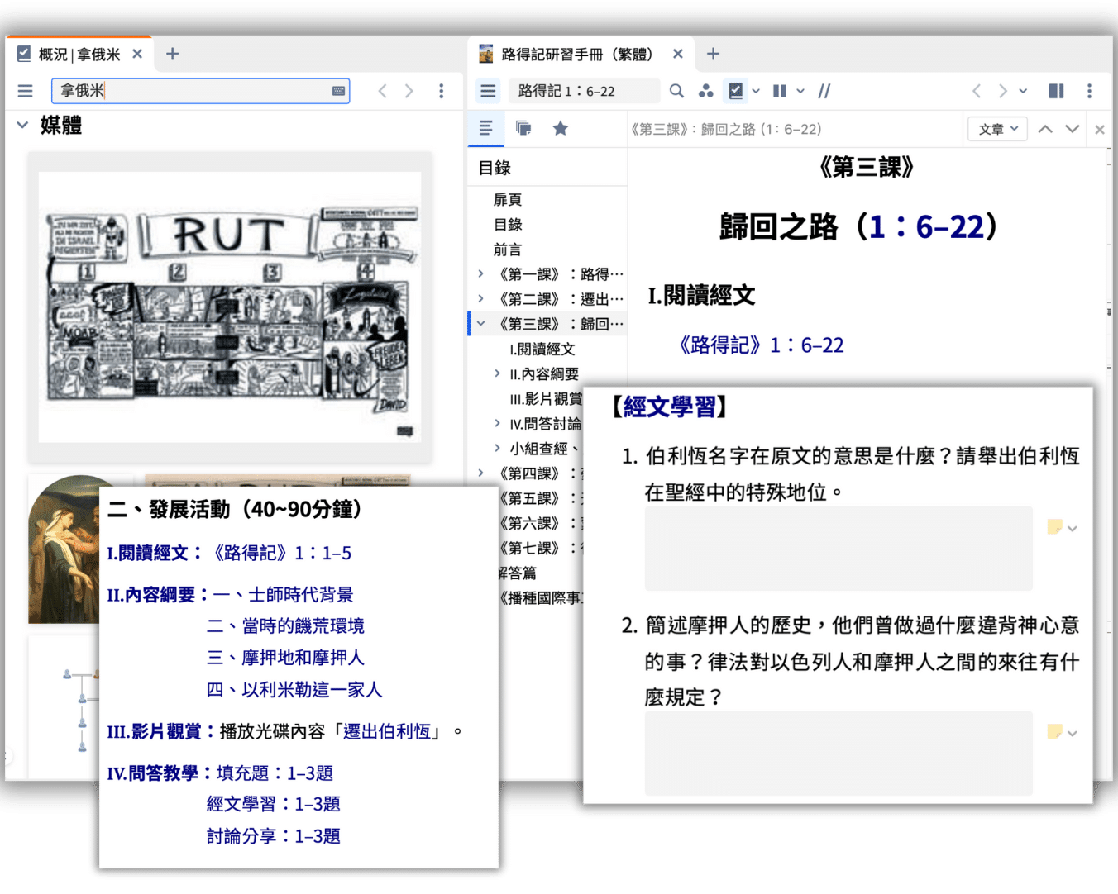Open the copies sidebar icon tab
Viewport: 1118px width, 894px height.
[x=523, y=128]
